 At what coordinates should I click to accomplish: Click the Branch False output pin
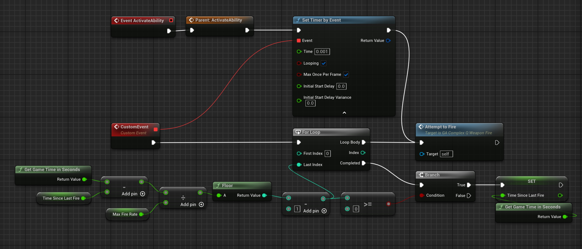pyautogui.click(x=469, y=196)
